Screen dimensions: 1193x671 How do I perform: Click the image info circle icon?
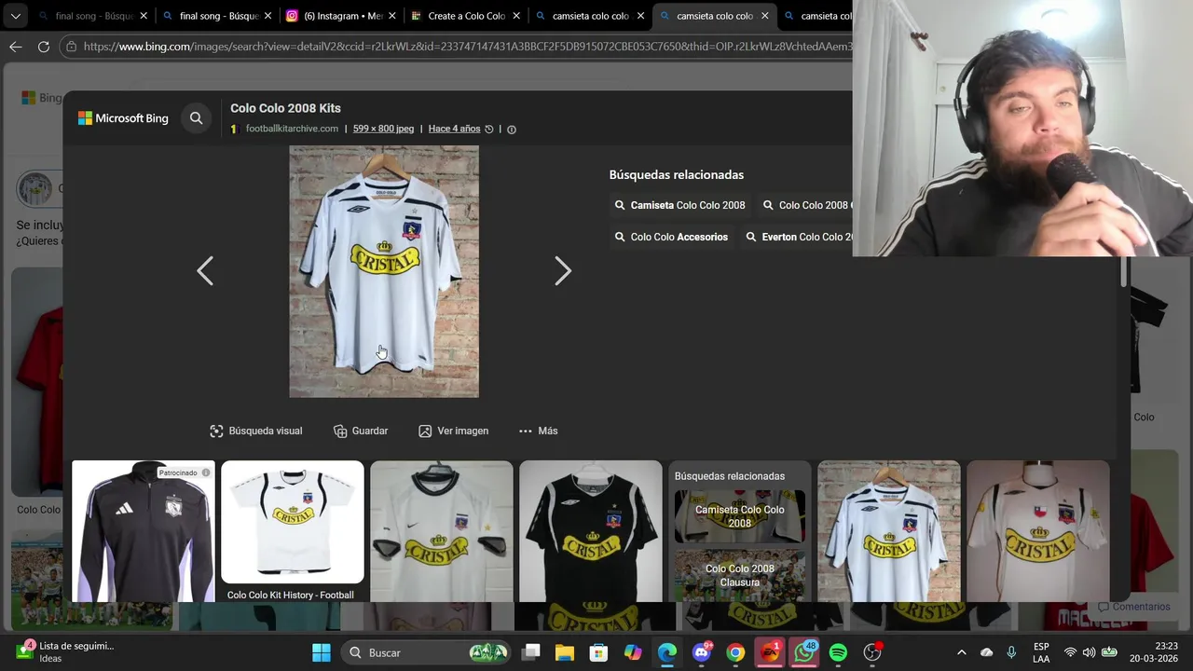pos(512,130)
